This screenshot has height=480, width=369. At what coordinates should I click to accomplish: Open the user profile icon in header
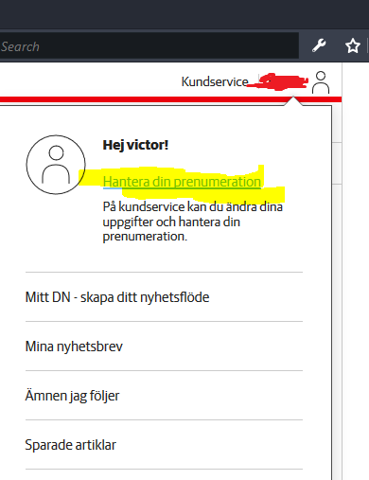pos(321,82)
